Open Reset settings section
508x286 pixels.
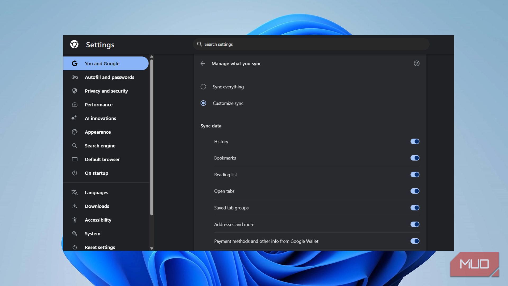(x=106, y=247)
